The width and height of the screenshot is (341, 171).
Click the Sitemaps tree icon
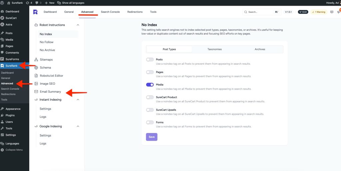click(36, 60)
